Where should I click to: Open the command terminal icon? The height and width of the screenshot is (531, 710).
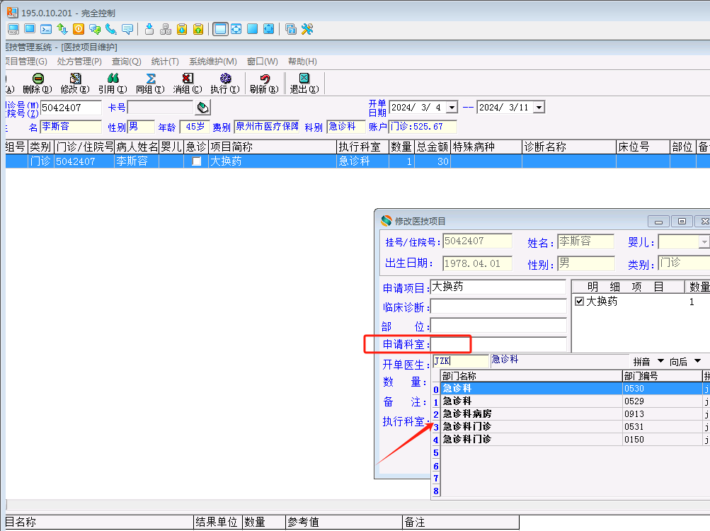click(x=46, y=30)
